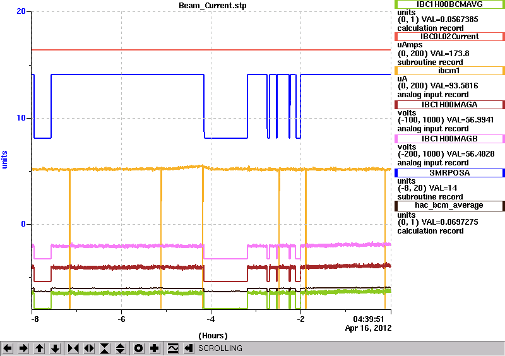Select the ibcm1 legend label

449,71
